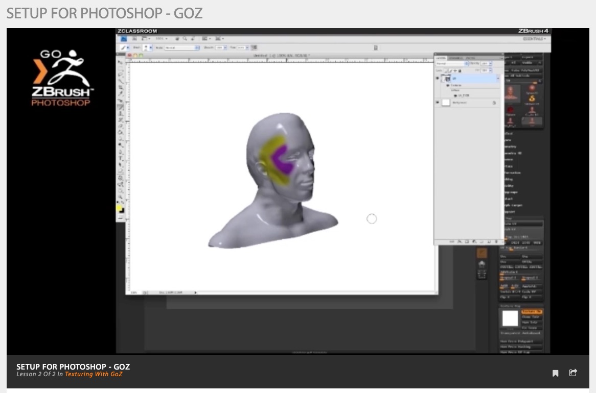Image resolution: width=596 pixels, height=393 pixels.
Task: Click the New Txtr button
Action: [x=532, y=322]
